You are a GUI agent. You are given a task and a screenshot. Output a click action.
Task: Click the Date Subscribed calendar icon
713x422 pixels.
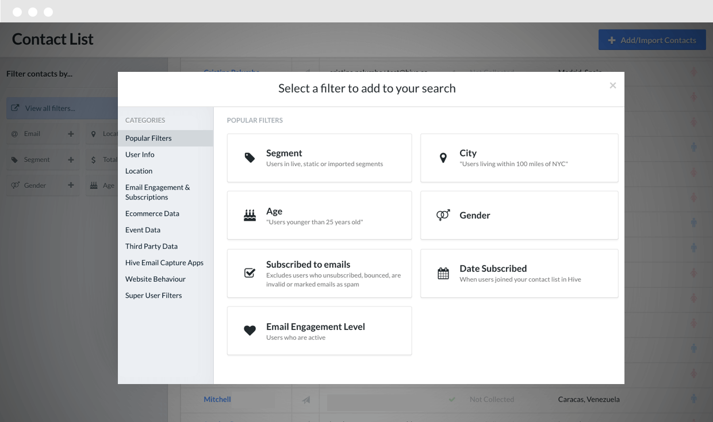click(x=443, y=274)
